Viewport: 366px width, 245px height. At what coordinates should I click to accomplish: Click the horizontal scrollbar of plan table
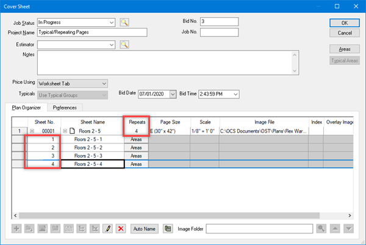(x=169, y=215)
